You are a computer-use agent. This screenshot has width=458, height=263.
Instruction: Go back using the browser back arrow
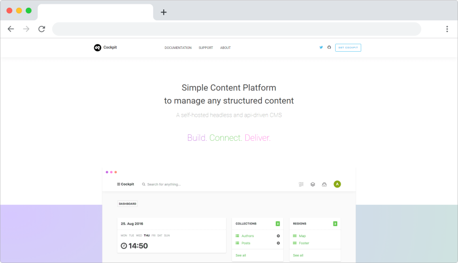[x=11, y=29]
